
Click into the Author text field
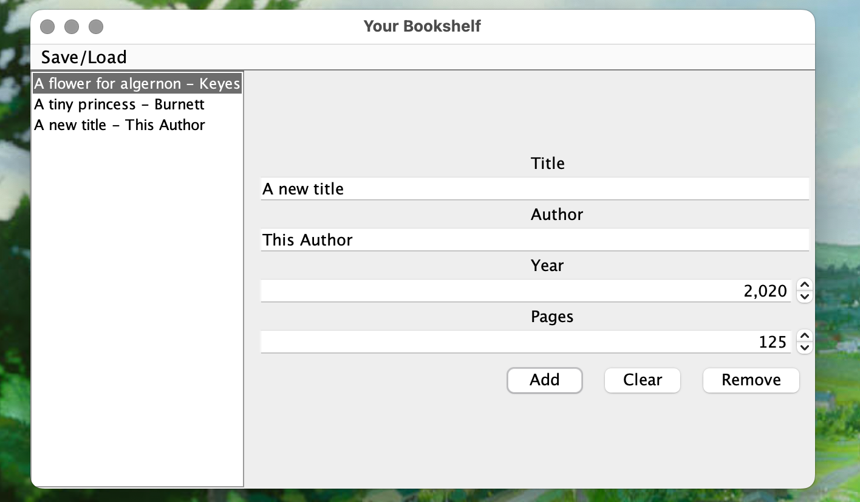tap(534, 239)
